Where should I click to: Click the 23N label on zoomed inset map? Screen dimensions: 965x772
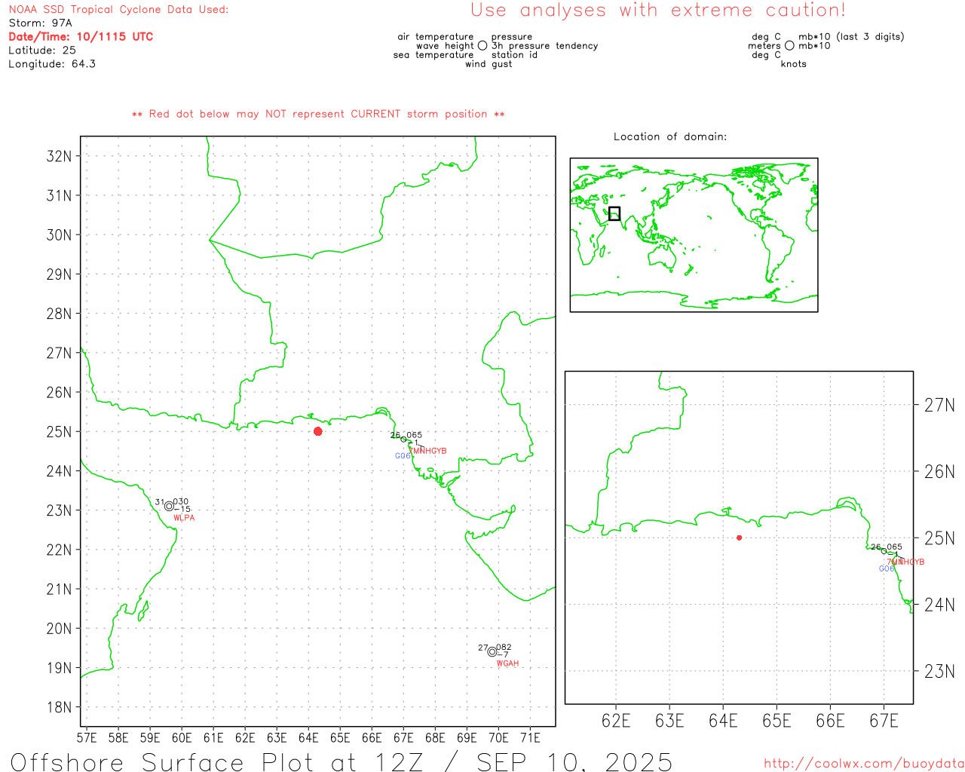coord(939,671)
